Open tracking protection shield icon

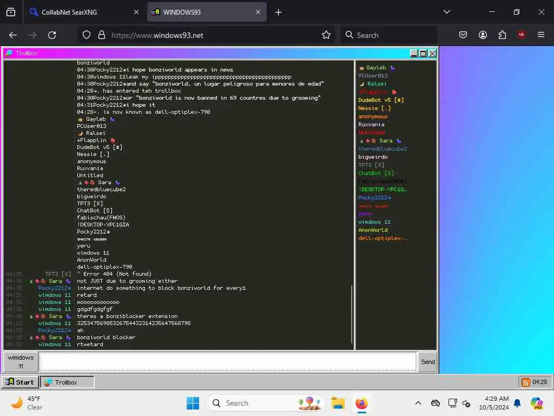click(87, 35)
